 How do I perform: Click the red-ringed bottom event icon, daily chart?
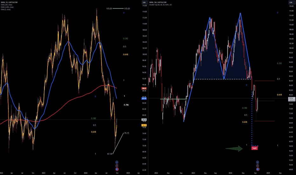tap(117, 169)
